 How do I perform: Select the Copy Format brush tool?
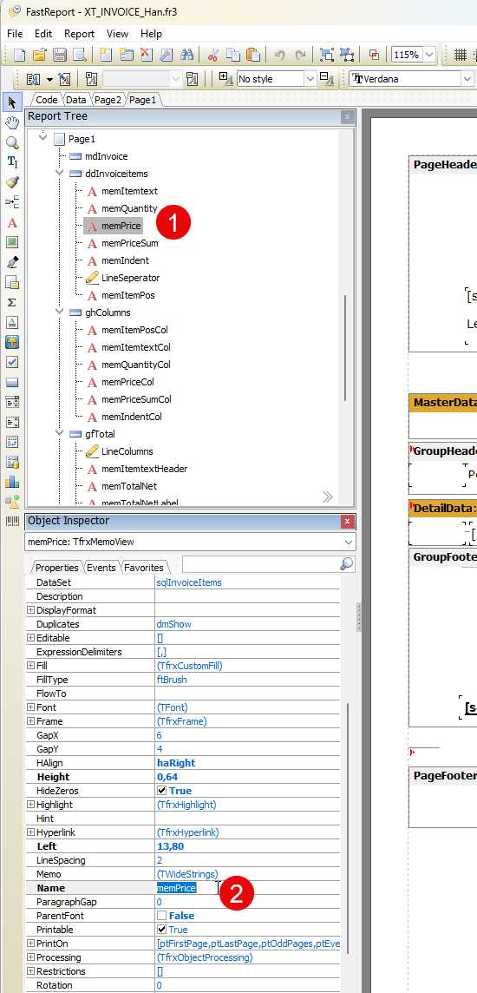tap(12, 182)
